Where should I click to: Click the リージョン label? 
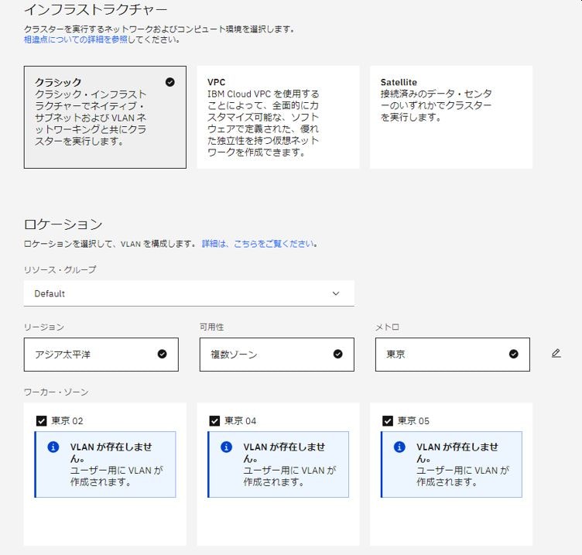pyautogui.click(x=44, y=327)
